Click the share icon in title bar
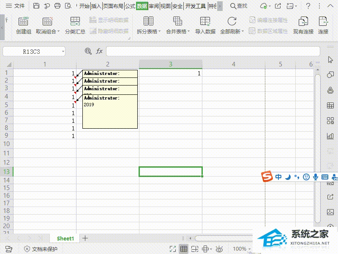This screenshot has width=338, height=254. tap(278, 6)
